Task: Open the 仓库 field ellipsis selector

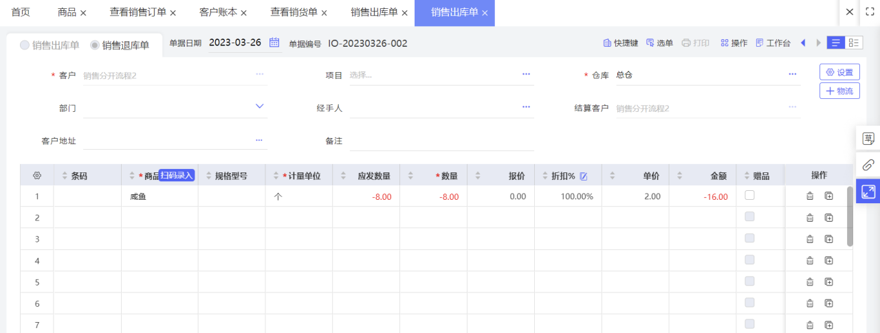Action: point(792,74)
